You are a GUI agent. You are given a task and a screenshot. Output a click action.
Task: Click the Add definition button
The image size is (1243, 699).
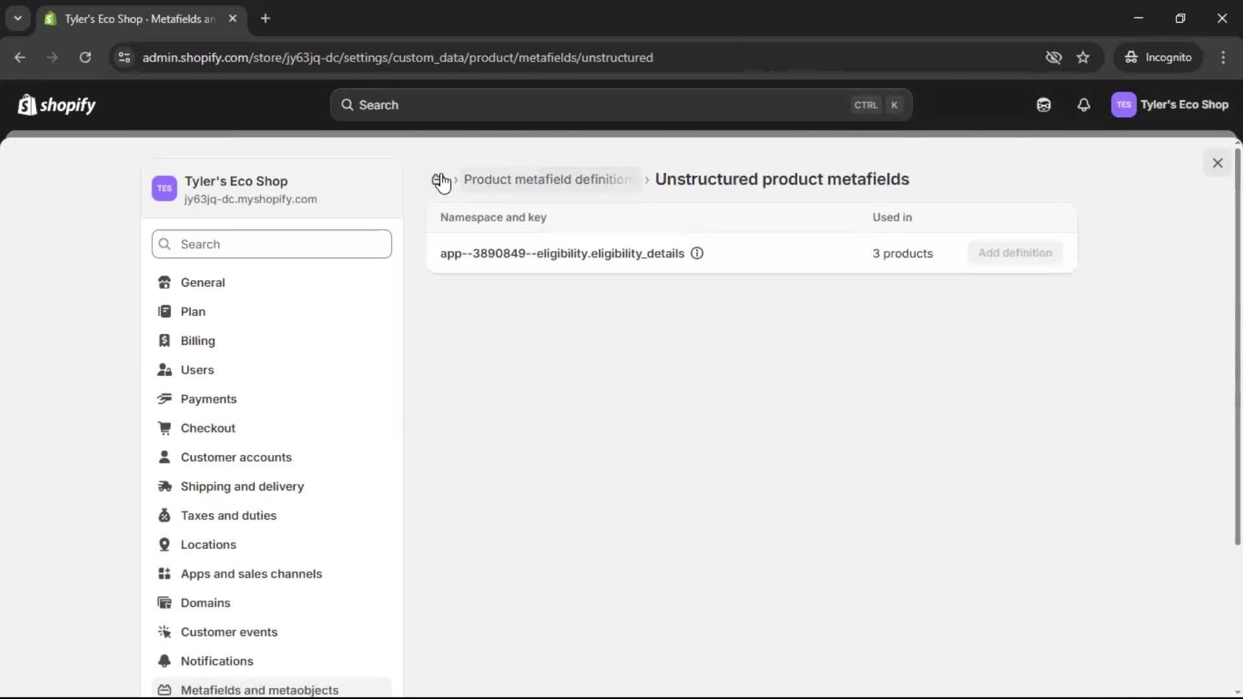(x=1014, y=253)
